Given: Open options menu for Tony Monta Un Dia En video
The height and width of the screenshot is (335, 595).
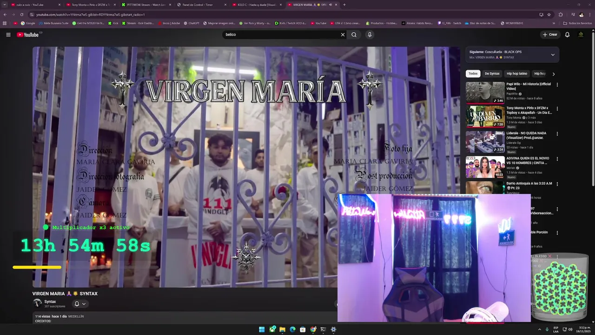Looking at the screenshot, I should (557, 109).
